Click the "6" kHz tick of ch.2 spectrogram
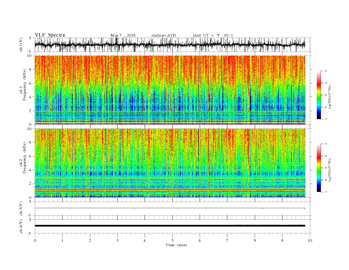349x270 pixels. click(x=30, y=156)
